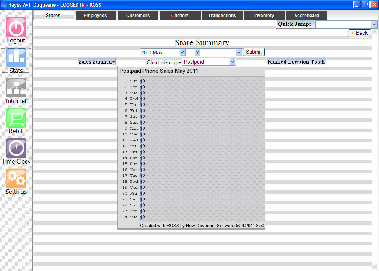
Task: Switch to the Scoreboard tab
Action: (x=306, y=15)
